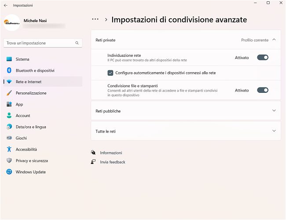Click the back arrow icon
This screenshot has width=286, height=220.
[x=5, y=5]
